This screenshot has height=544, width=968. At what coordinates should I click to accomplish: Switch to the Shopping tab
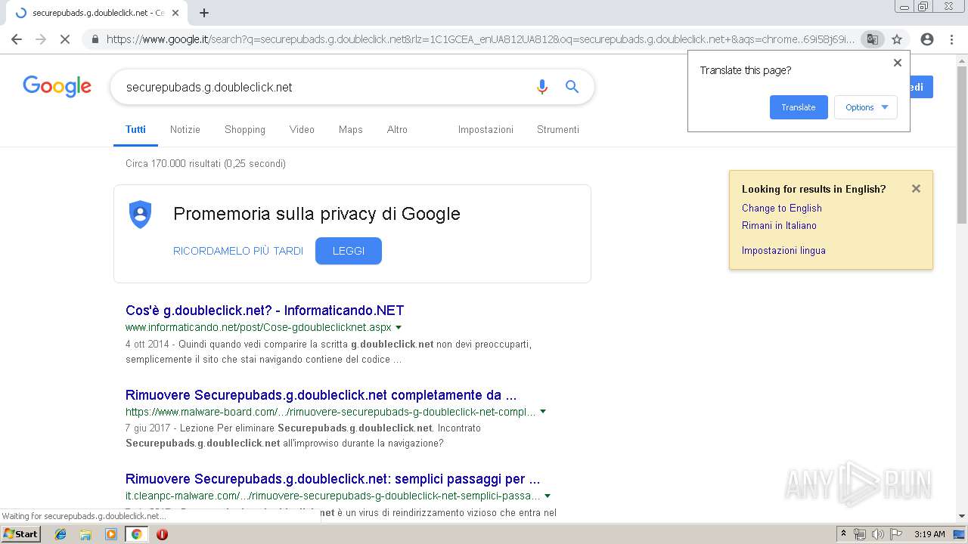point(245,130)
